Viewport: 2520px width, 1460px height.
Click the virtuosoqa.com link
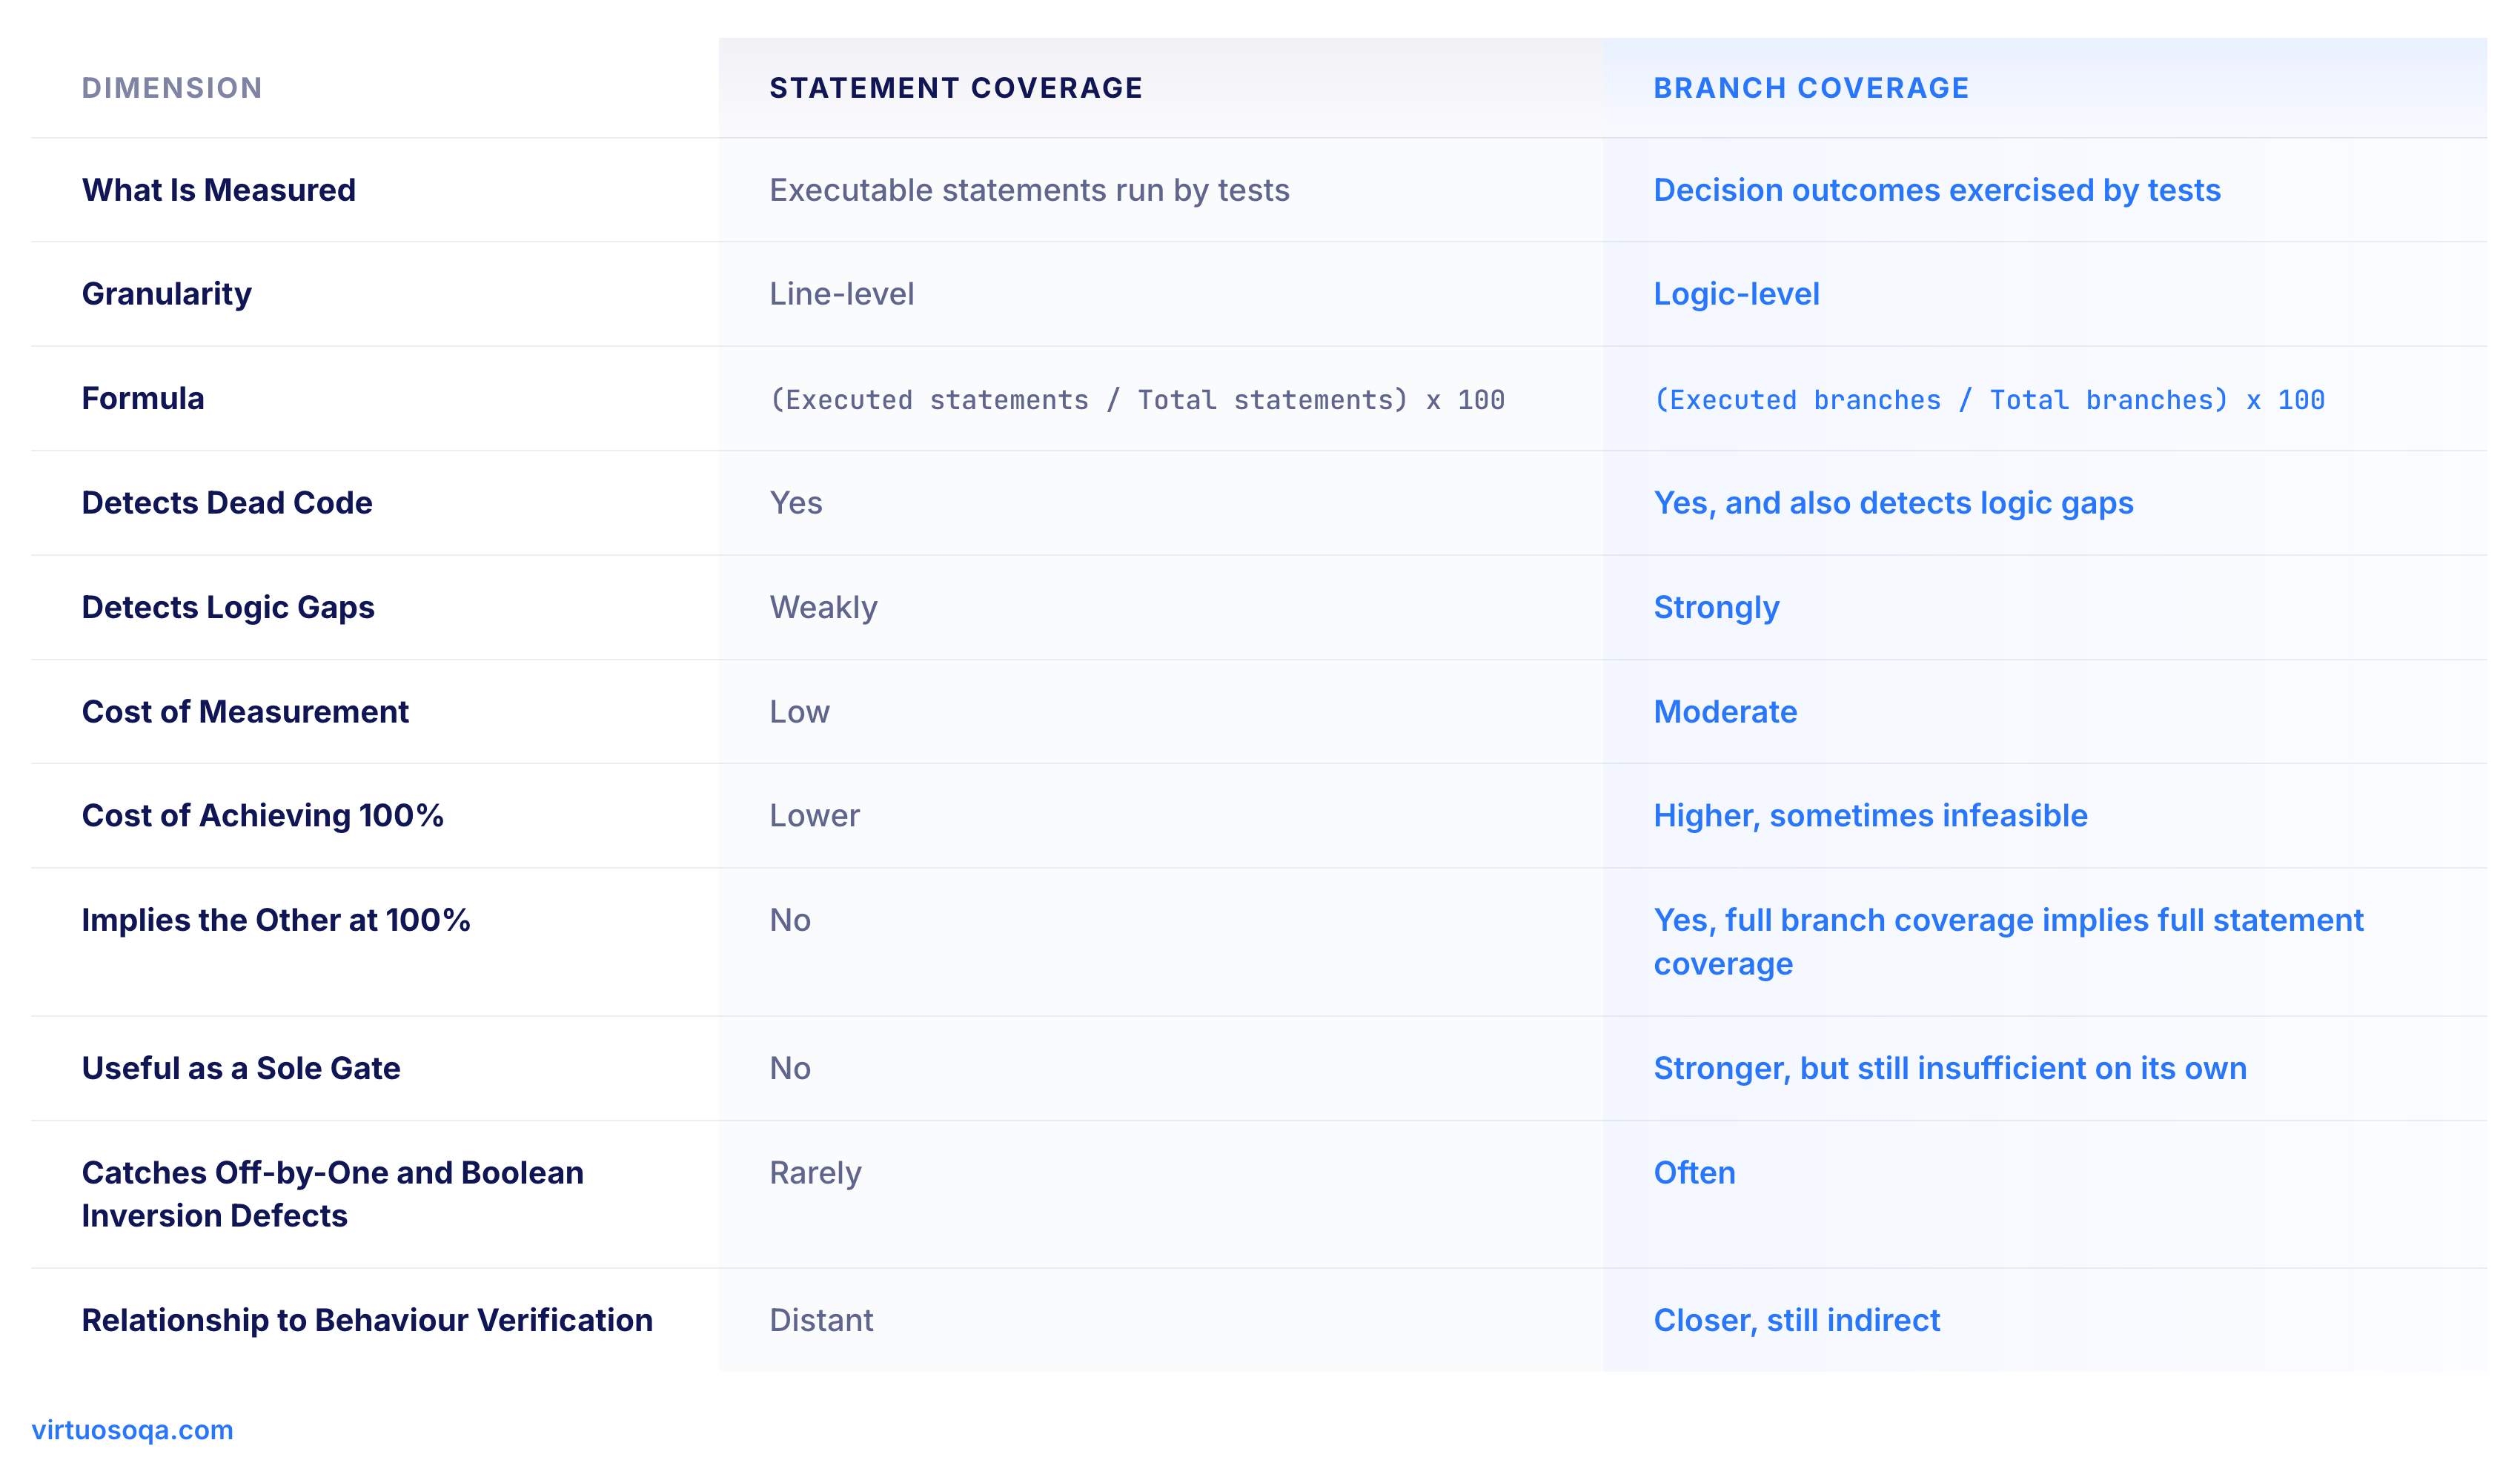tap(132, 1429)
